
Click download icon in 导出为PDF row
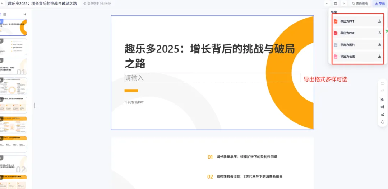[379, 33]
